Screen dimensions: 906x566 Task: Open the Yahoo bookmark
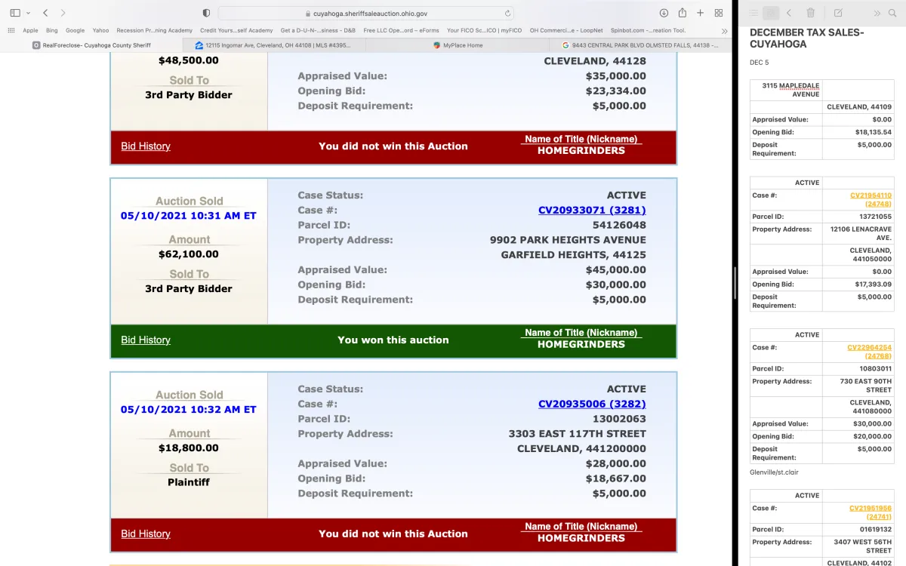[x=100, y=31]
